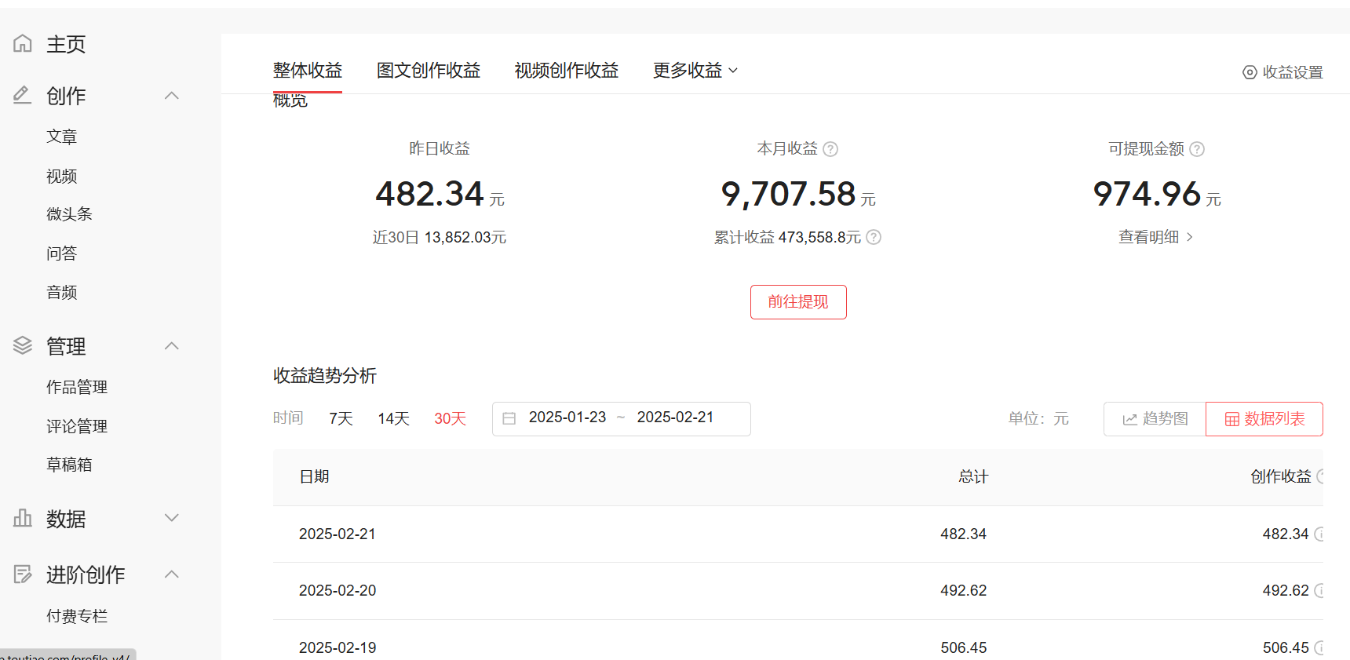Click start date 2025-01-23 field
The width and height of the screenshot is (1350, 660).
pos(567,418)
